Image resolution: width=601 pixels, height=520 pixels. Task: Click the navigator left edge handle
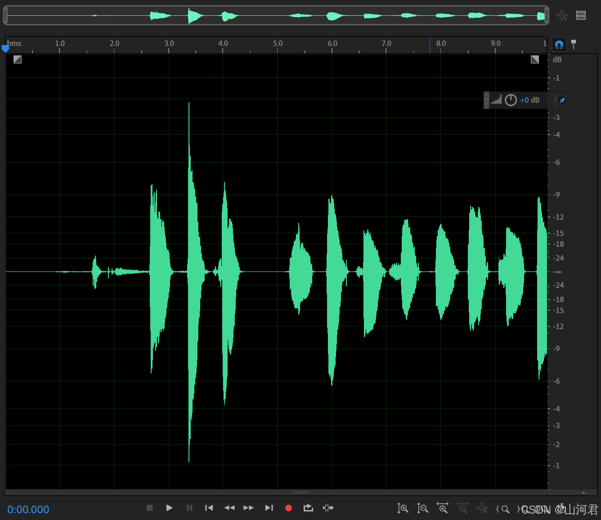[x=5, y=15]
